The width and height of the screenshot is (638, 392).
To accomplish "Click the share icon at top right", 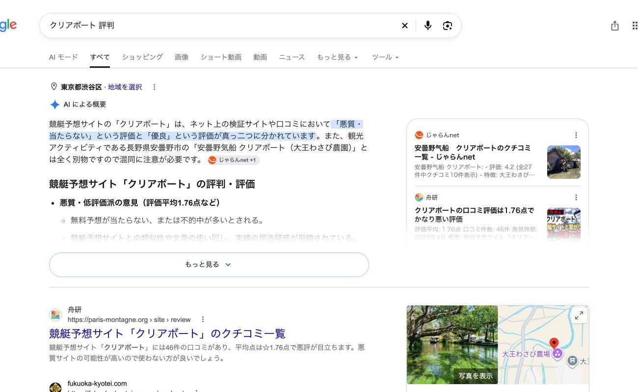I will point(615,26).
